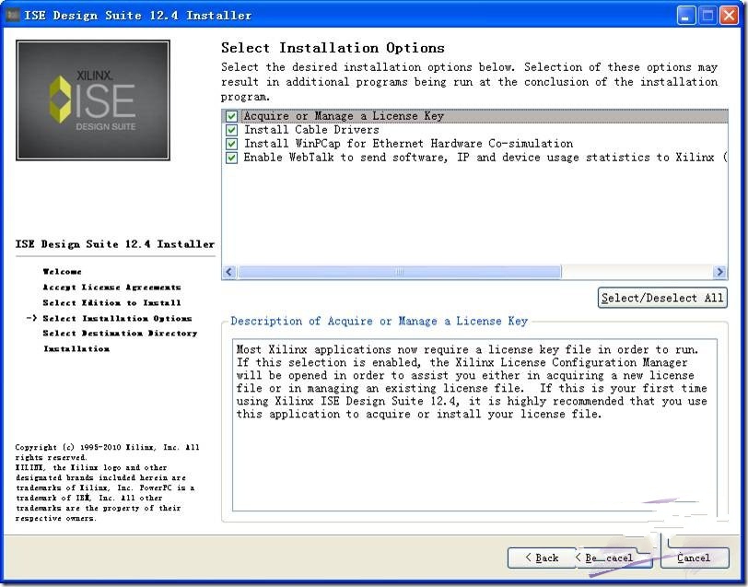748x587 pixels.
Task: Disable the Enable WebTalk checkbox
Action: point(232,158)
